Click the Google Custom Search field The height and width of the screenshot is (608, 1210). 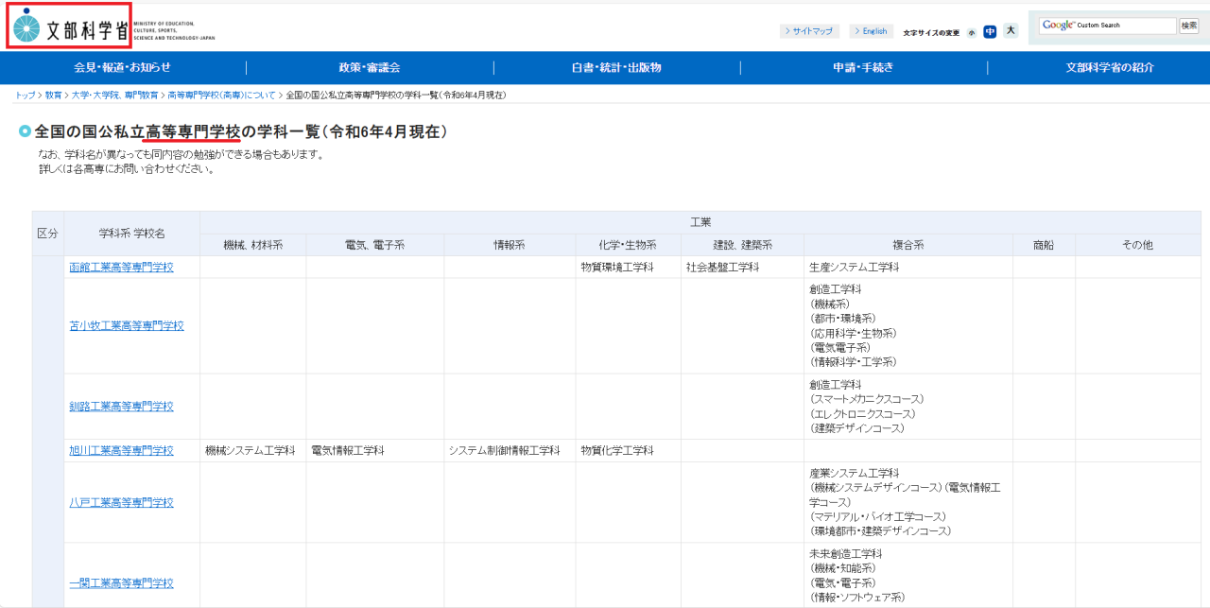1106,26
